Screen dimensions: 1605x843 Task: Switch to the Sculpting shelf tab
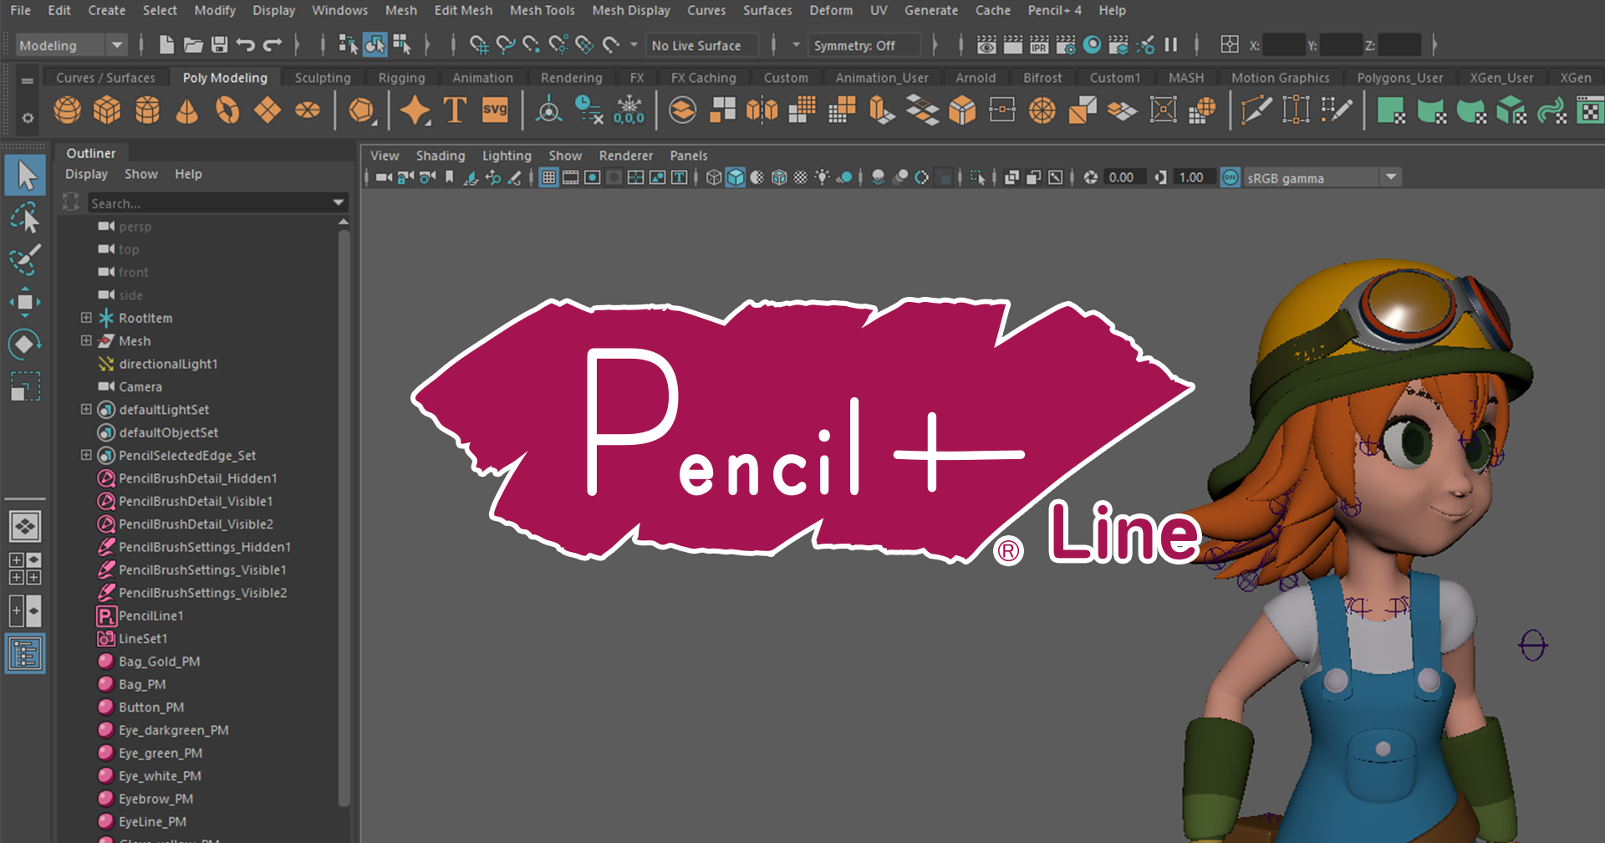pos(323,77)
